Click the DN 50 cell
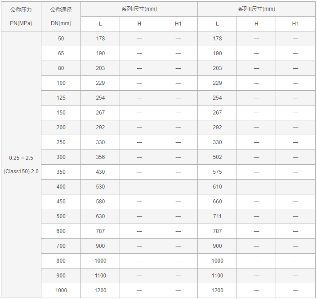This screenshot has width=317, height=299. pyautogui.click(x=61, y=39)
